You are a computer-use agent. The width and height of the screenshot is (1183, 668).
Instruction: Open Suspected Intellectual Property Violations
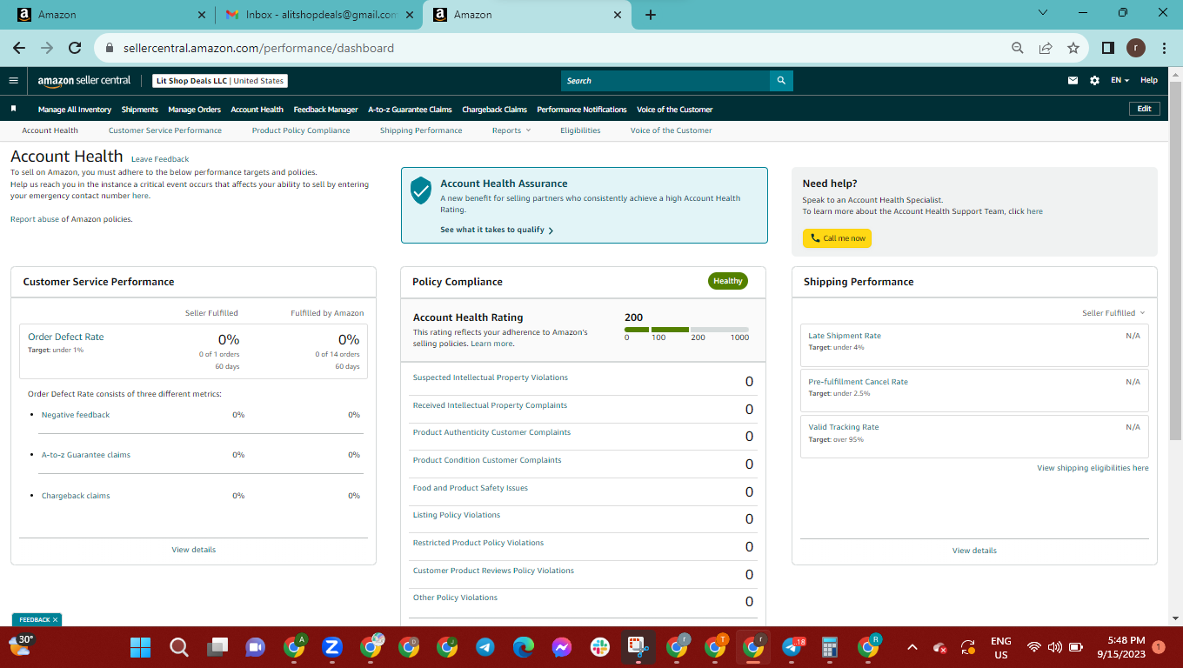click(x=491, y=377)
